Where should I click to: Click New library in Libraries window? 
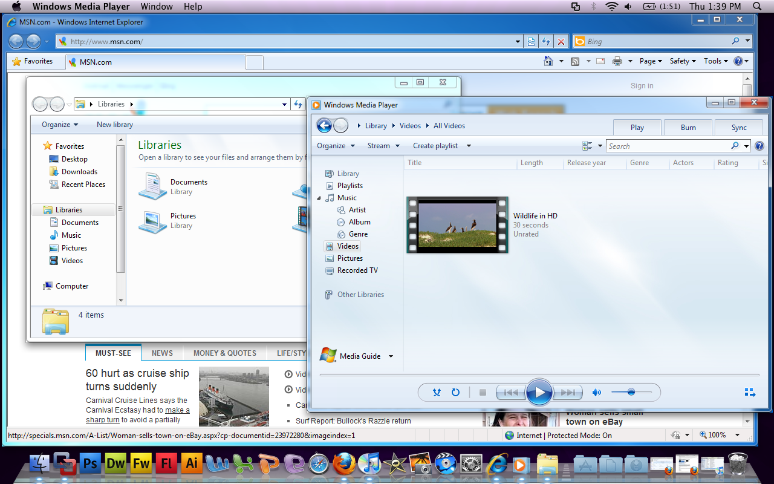pyautogui.click(x=115, y=125)
